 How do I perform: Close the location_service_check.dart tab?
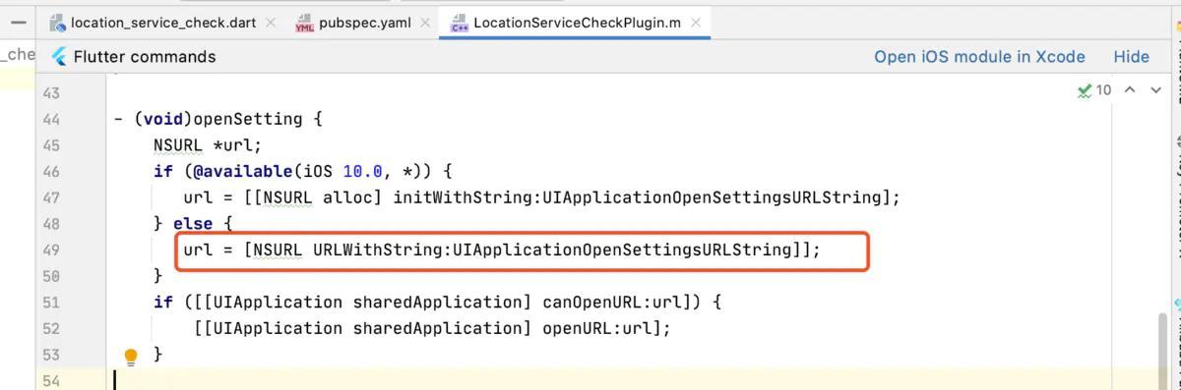pyautogui.click(x=271, y=23)
